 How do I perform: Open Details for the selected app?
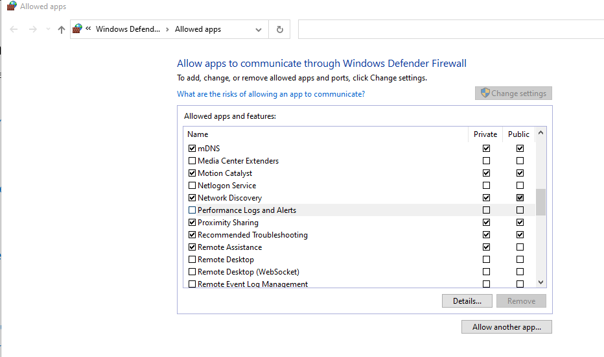[x=467, y=301]
